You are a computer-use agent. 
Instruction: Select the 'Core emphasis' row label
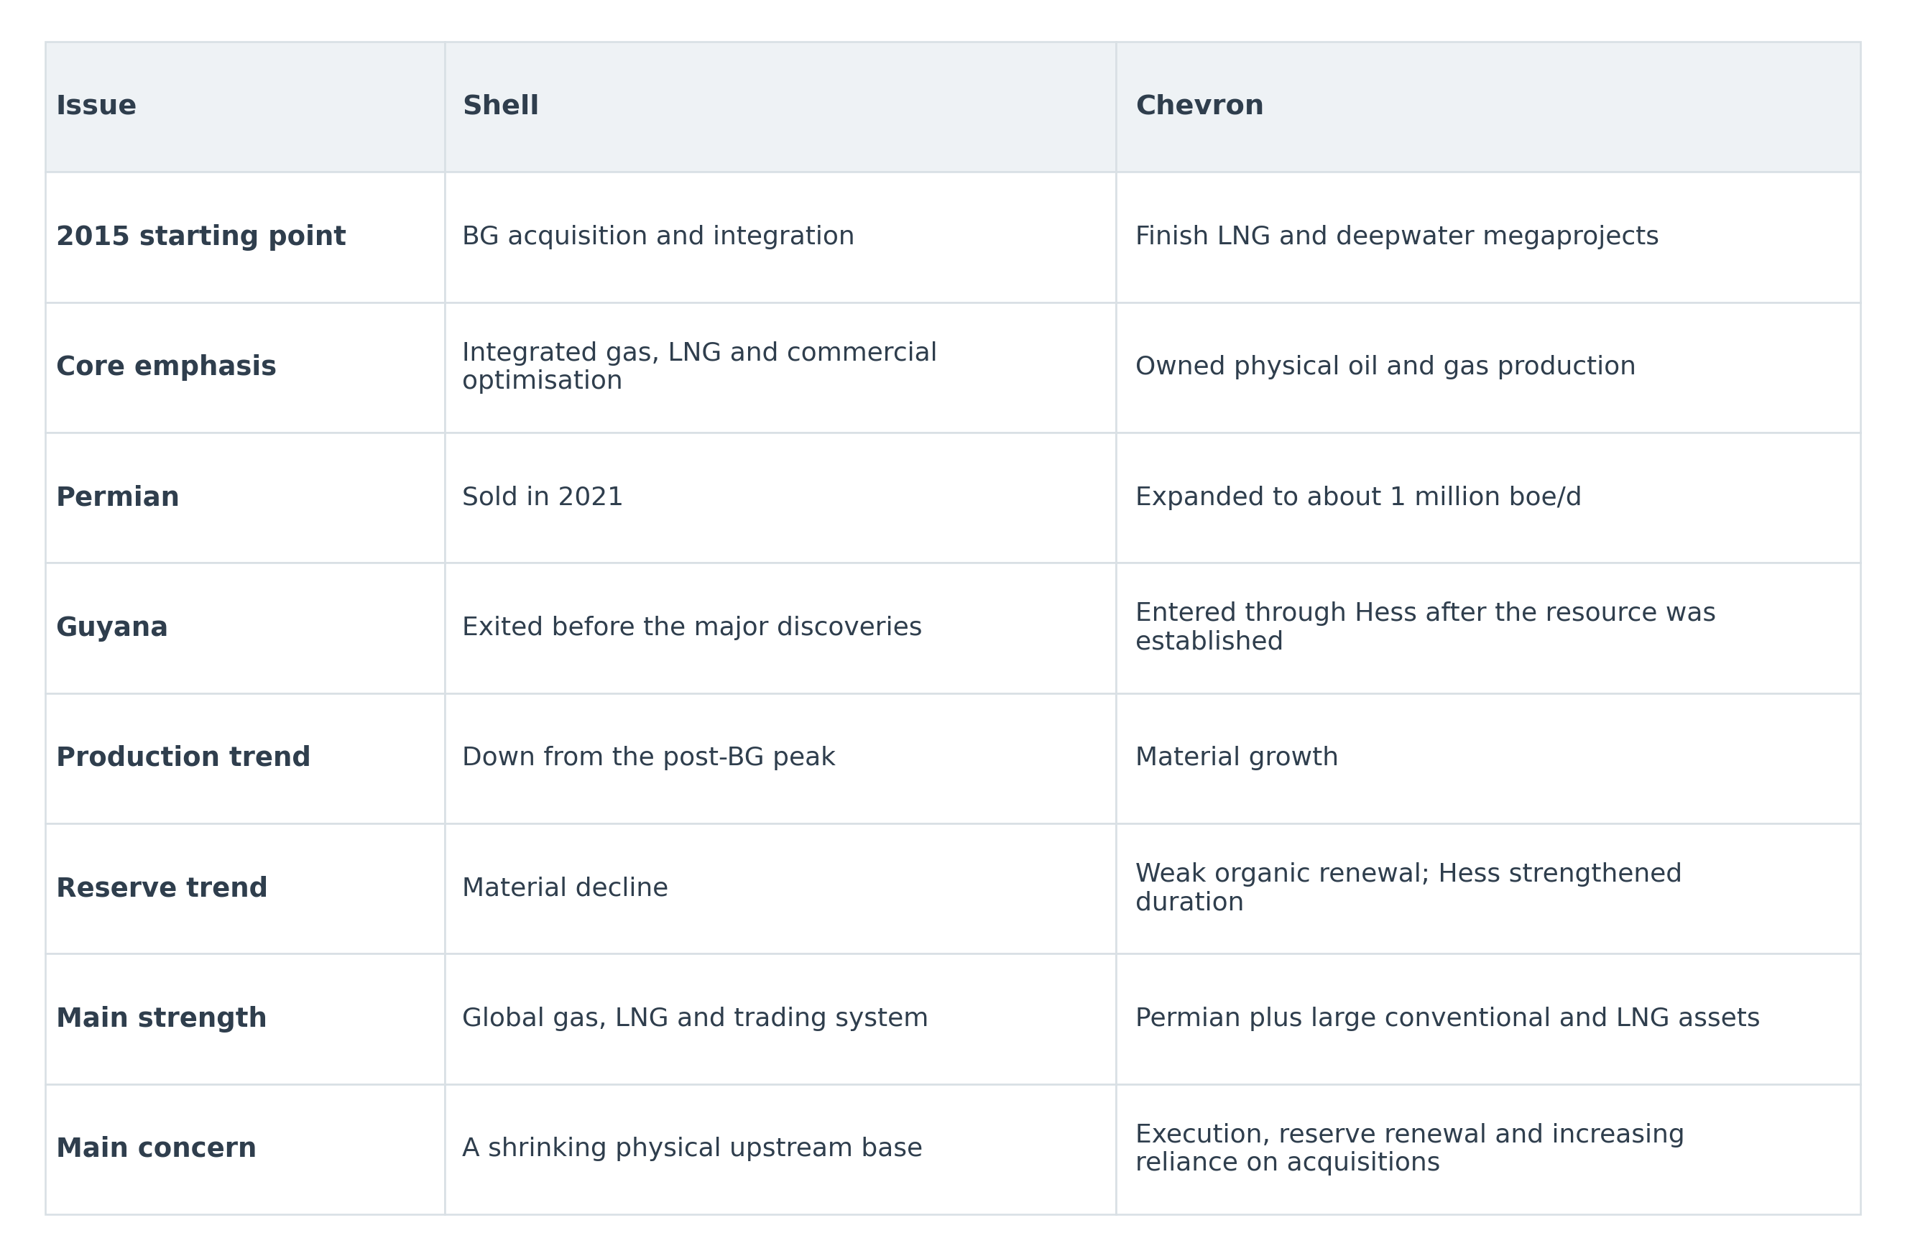pos(245,368)
